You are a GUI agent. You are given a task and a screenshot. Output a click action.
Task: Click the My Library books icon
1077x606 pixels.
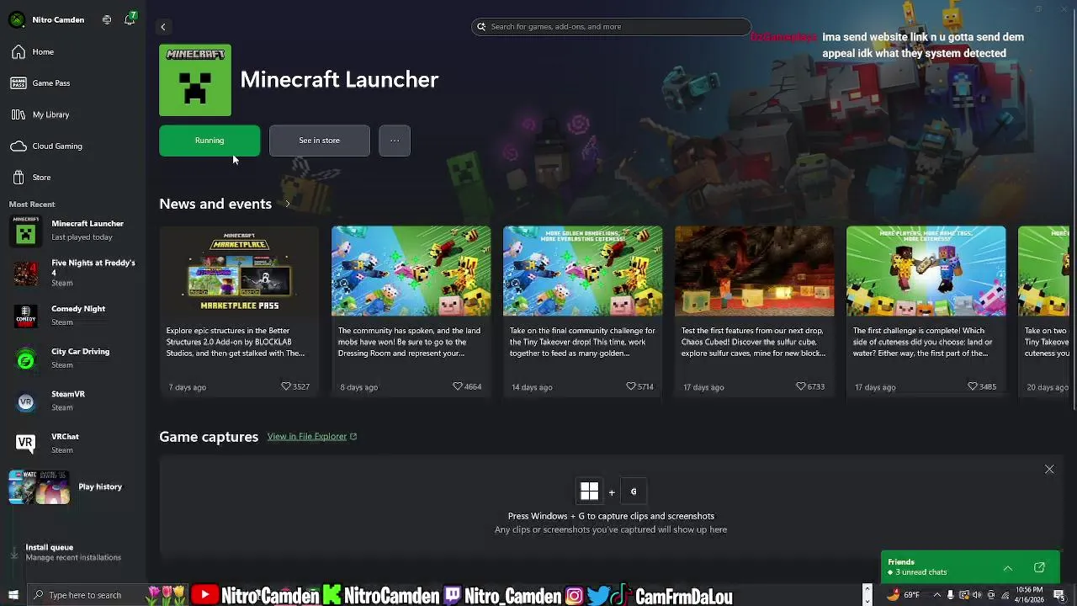click(19, 114)
